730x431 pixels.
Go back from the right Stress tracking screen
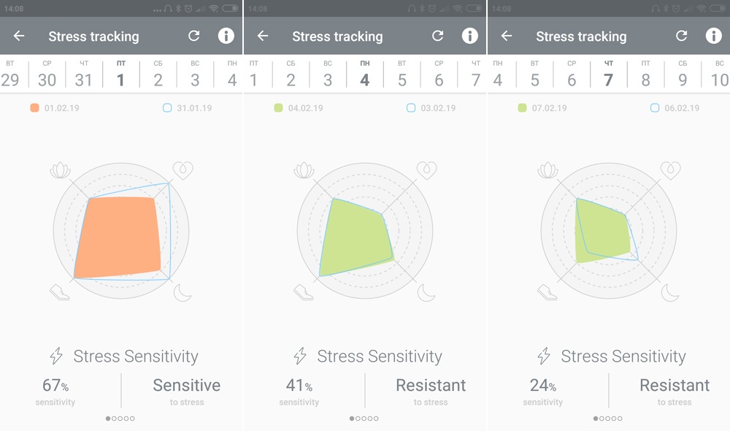coord(507,36)
